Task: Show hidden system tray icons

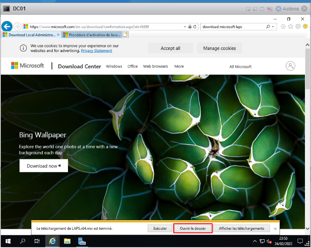Action: click(255, 241)
